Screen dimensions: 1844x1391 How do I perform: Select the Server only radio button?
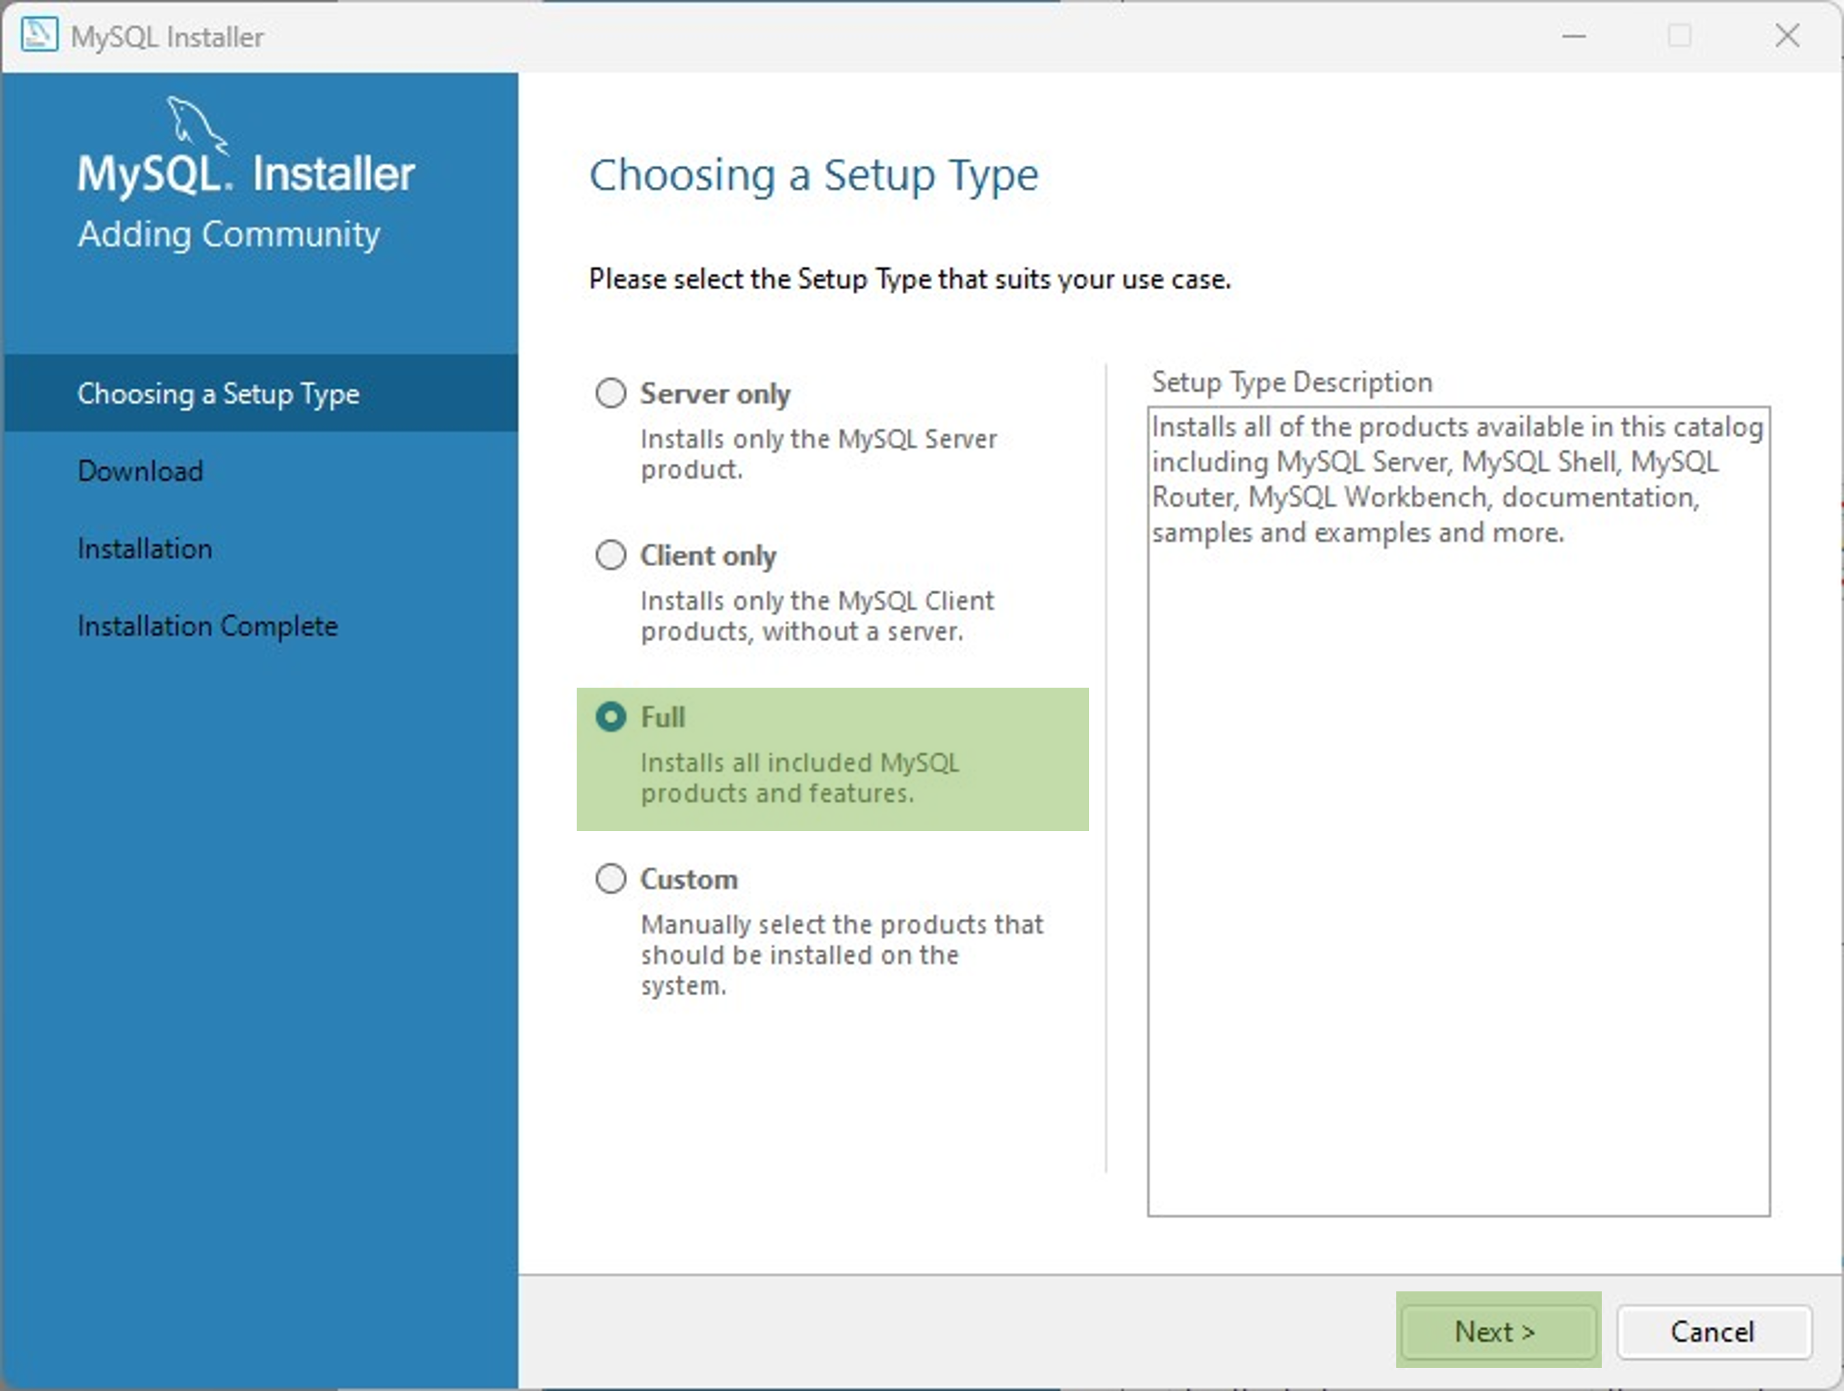pyautogui.click(x=610, y=392)
